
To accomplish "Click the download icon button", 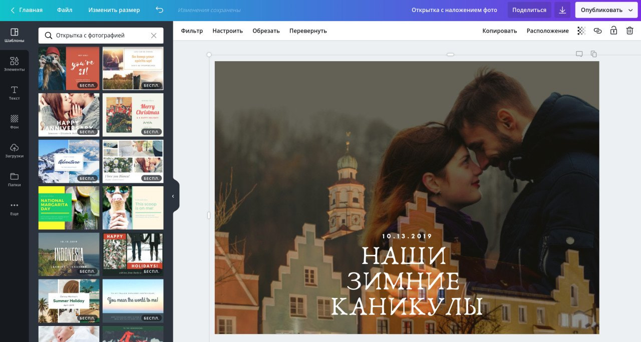I will (562, 10).
